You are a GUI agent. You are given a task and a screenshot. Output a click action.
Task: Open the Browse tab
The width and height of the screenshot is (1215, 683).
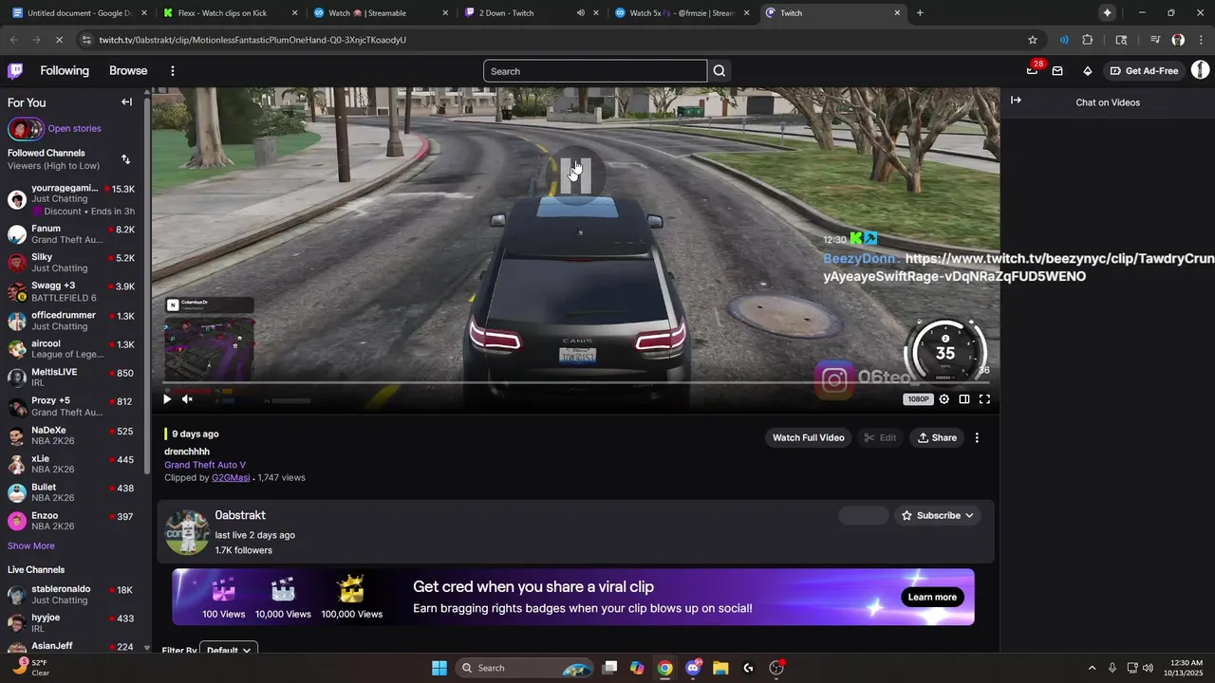[x=128, y=71]
